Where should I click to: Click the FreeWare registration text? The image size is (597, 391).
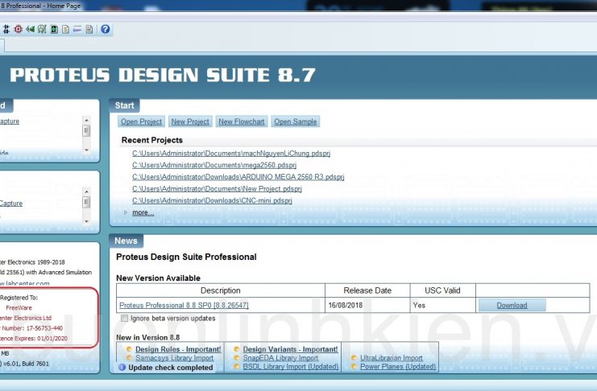pos(19,308)
